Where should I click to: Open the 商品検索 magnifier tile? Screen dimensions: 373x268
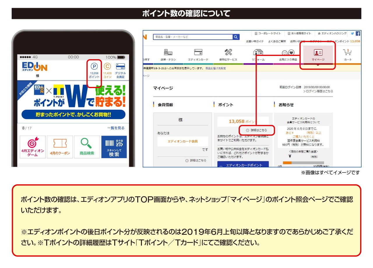coord(87,147)
